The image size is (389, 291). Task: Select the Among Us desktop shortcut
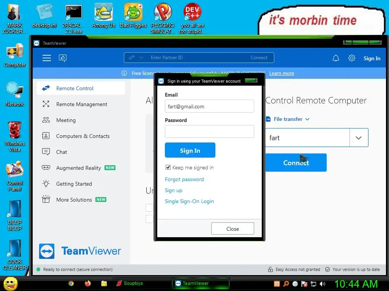103,16
